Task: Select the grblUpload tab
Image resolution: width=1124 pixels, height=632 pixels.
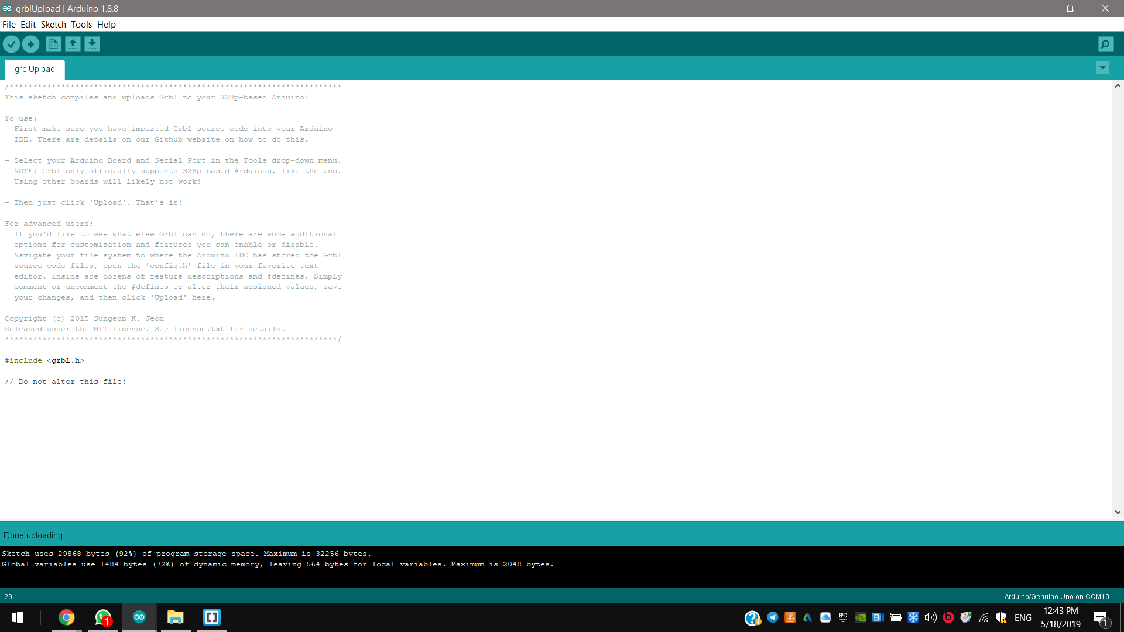Action: [35, 69]
